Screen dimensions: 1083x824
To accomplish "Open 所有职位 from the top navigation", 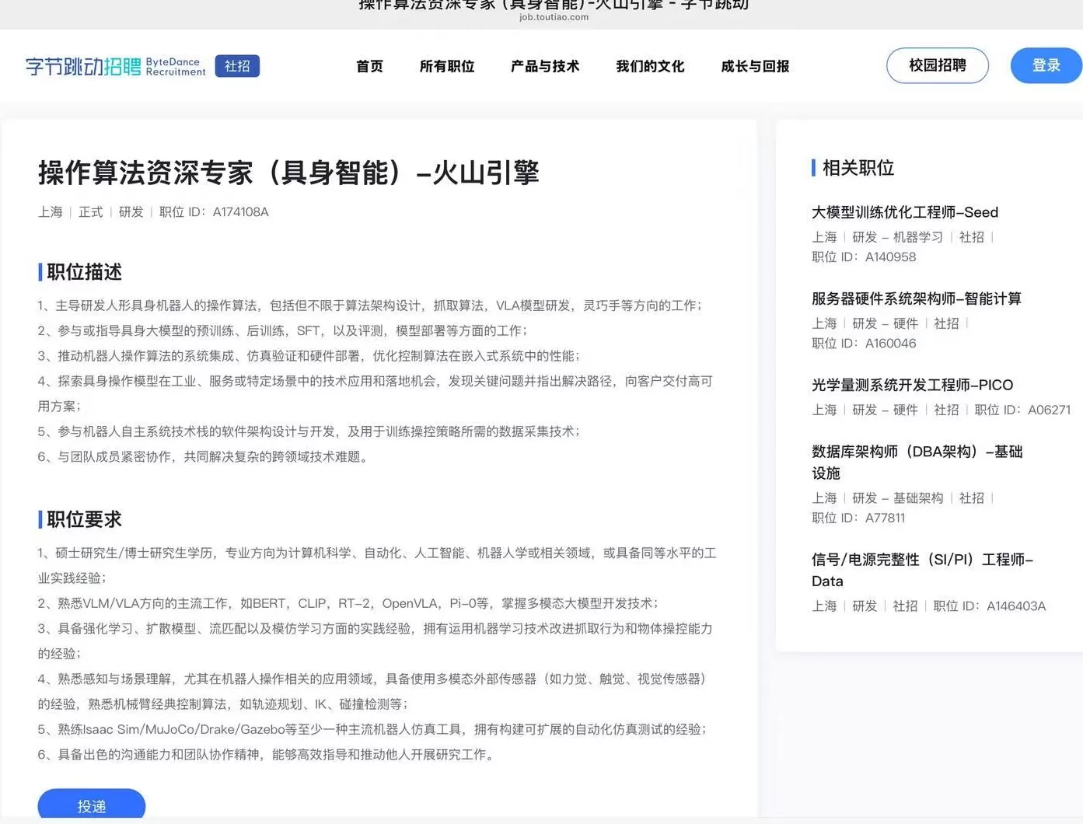I will [446, 67].
